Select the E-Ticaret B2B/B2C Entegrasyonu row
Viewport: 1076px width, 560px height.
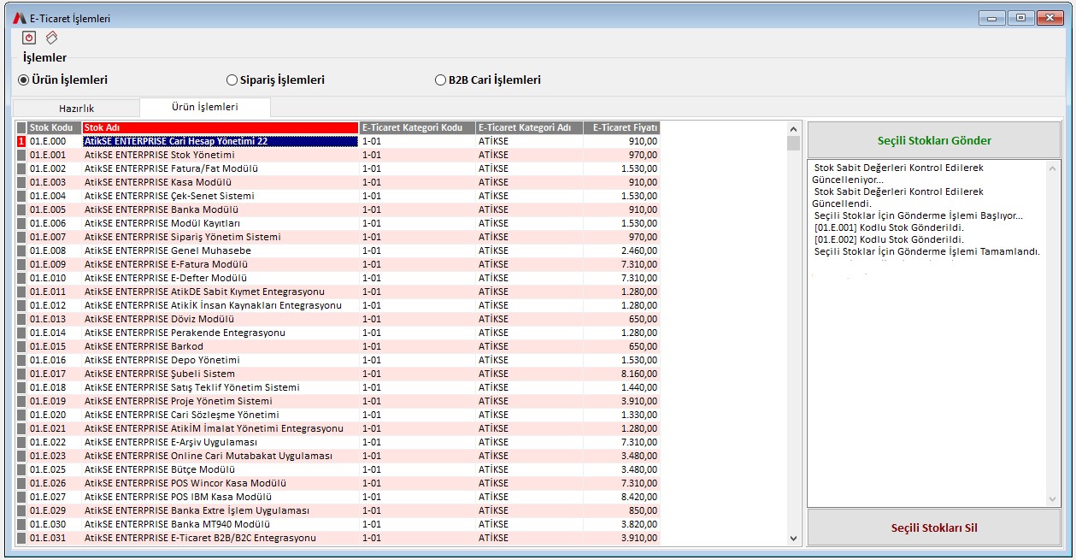338,538
